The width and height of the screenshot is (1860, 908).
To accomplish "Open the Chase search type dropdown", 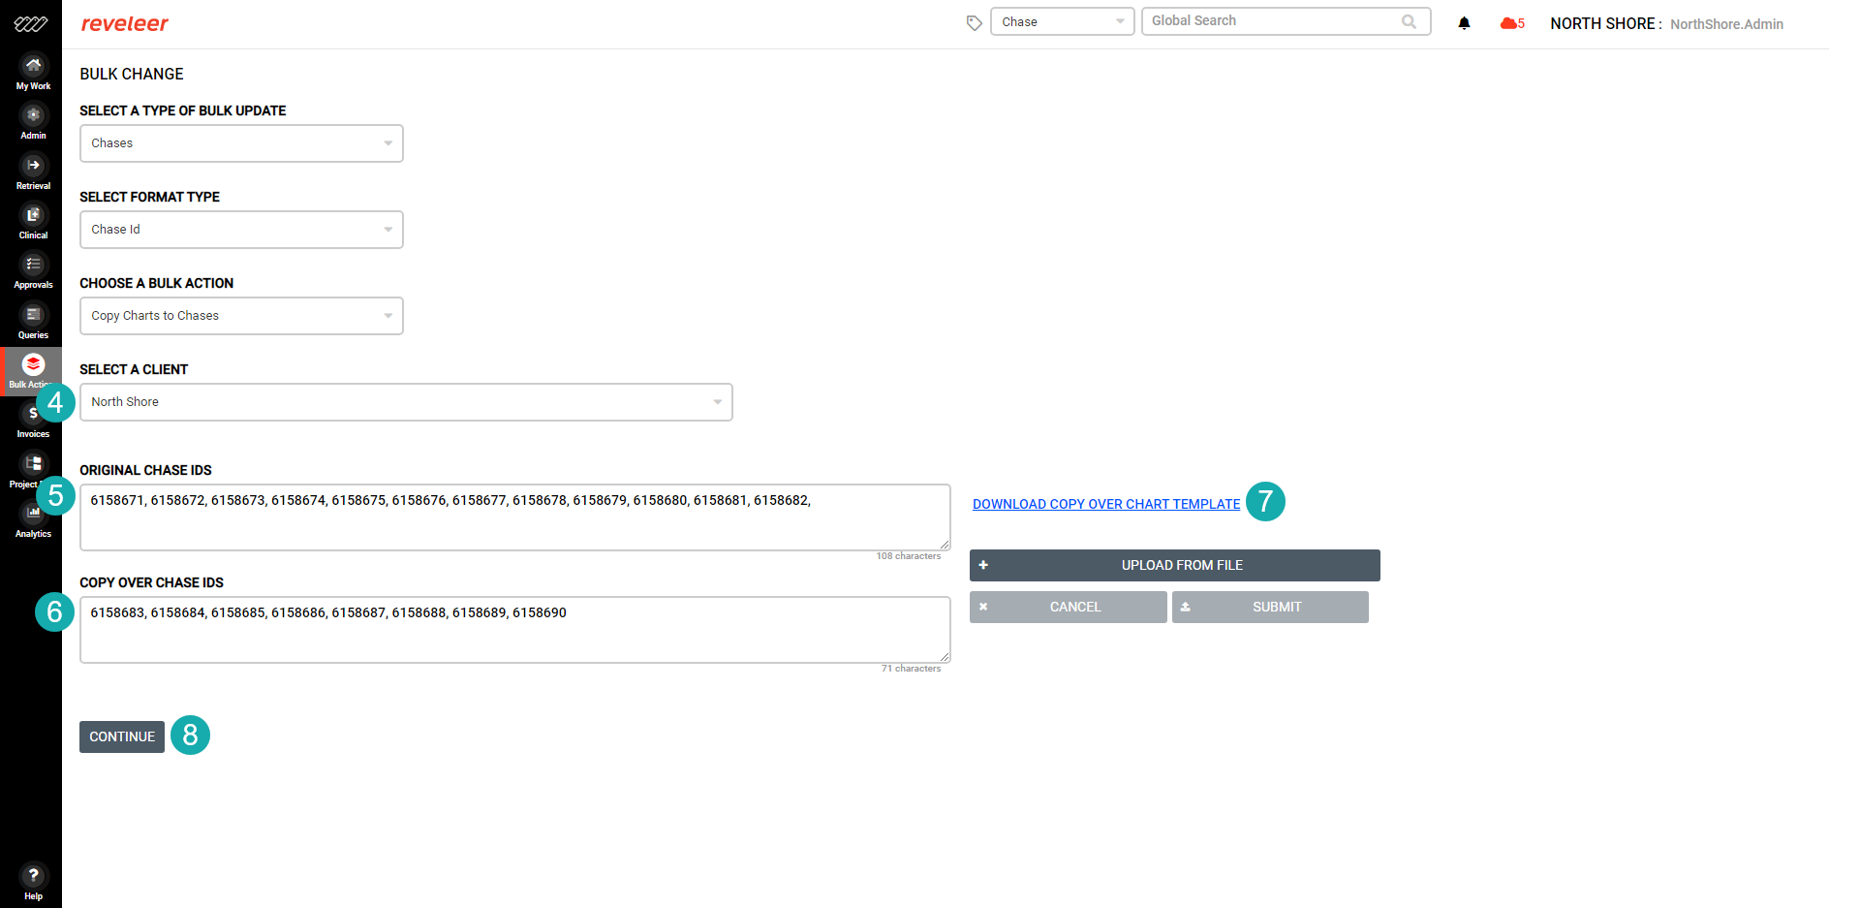I will pos(1062,21).
